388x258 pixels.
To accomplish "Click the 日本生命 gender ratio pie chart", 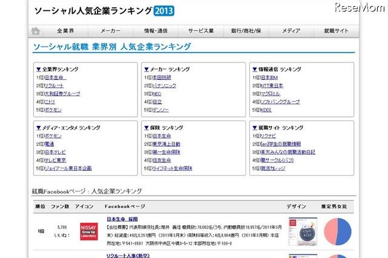I will [x=338, y=231].
